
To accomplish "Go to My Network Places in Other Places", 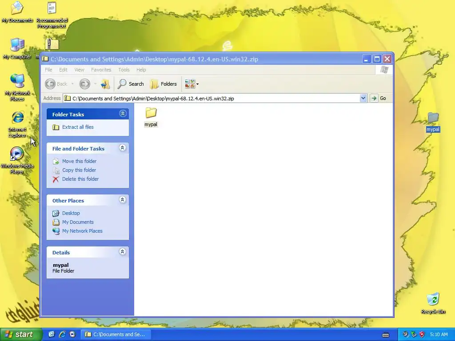I will click(x=82, y=231).
